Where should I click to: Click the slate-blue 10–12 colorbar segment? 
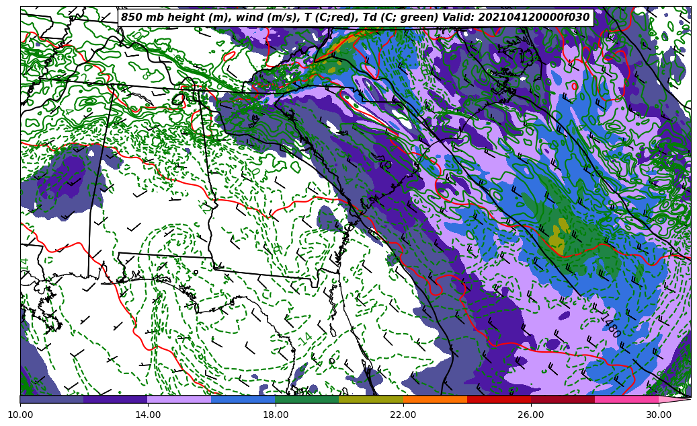pos(52,399)
